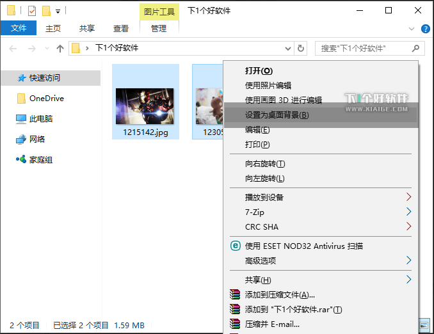The height and width of the screenshot is (334, 434).
Task: Select 此电脑 in the navigation pane
Action: point(41,119)
